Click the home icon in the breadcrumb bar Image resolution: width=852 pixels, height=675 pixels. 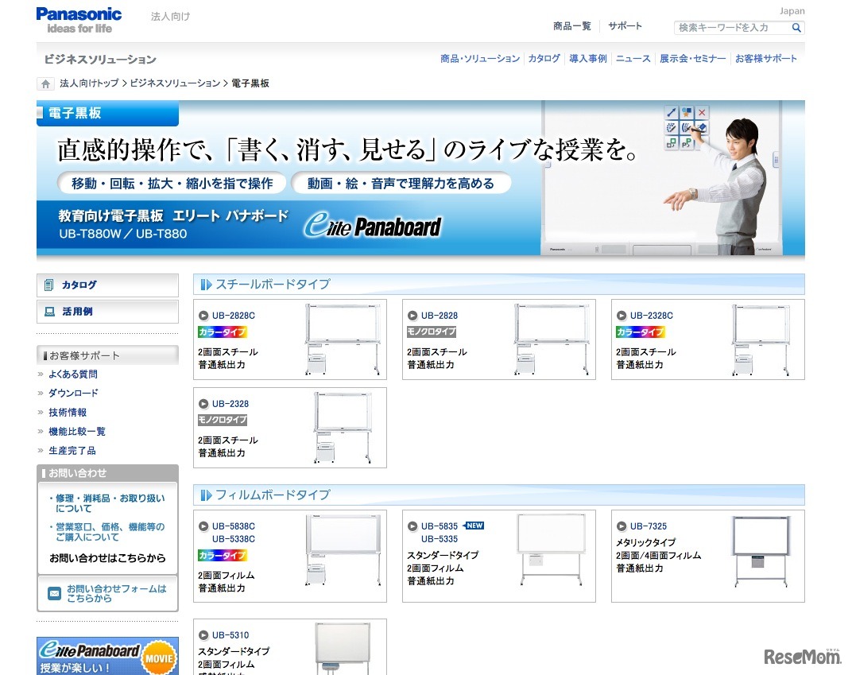(44, 83)
